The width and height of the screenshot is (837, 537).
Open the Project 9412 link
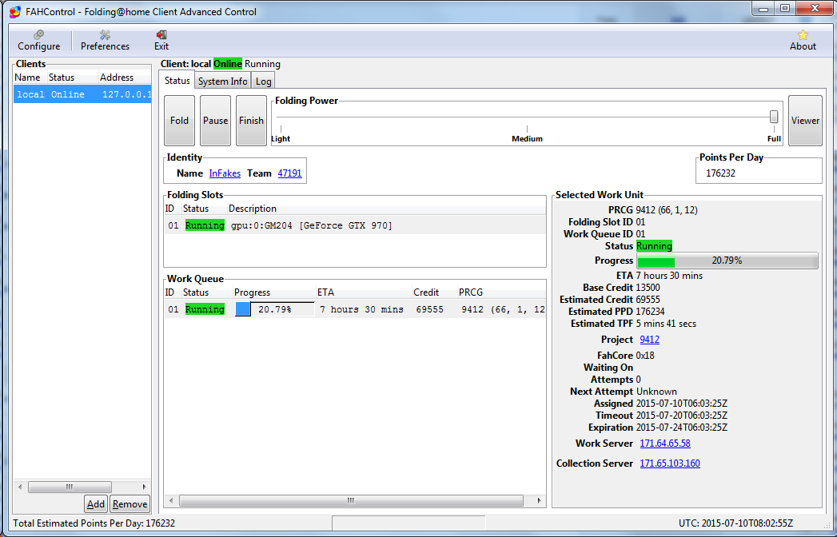(650, 340)
